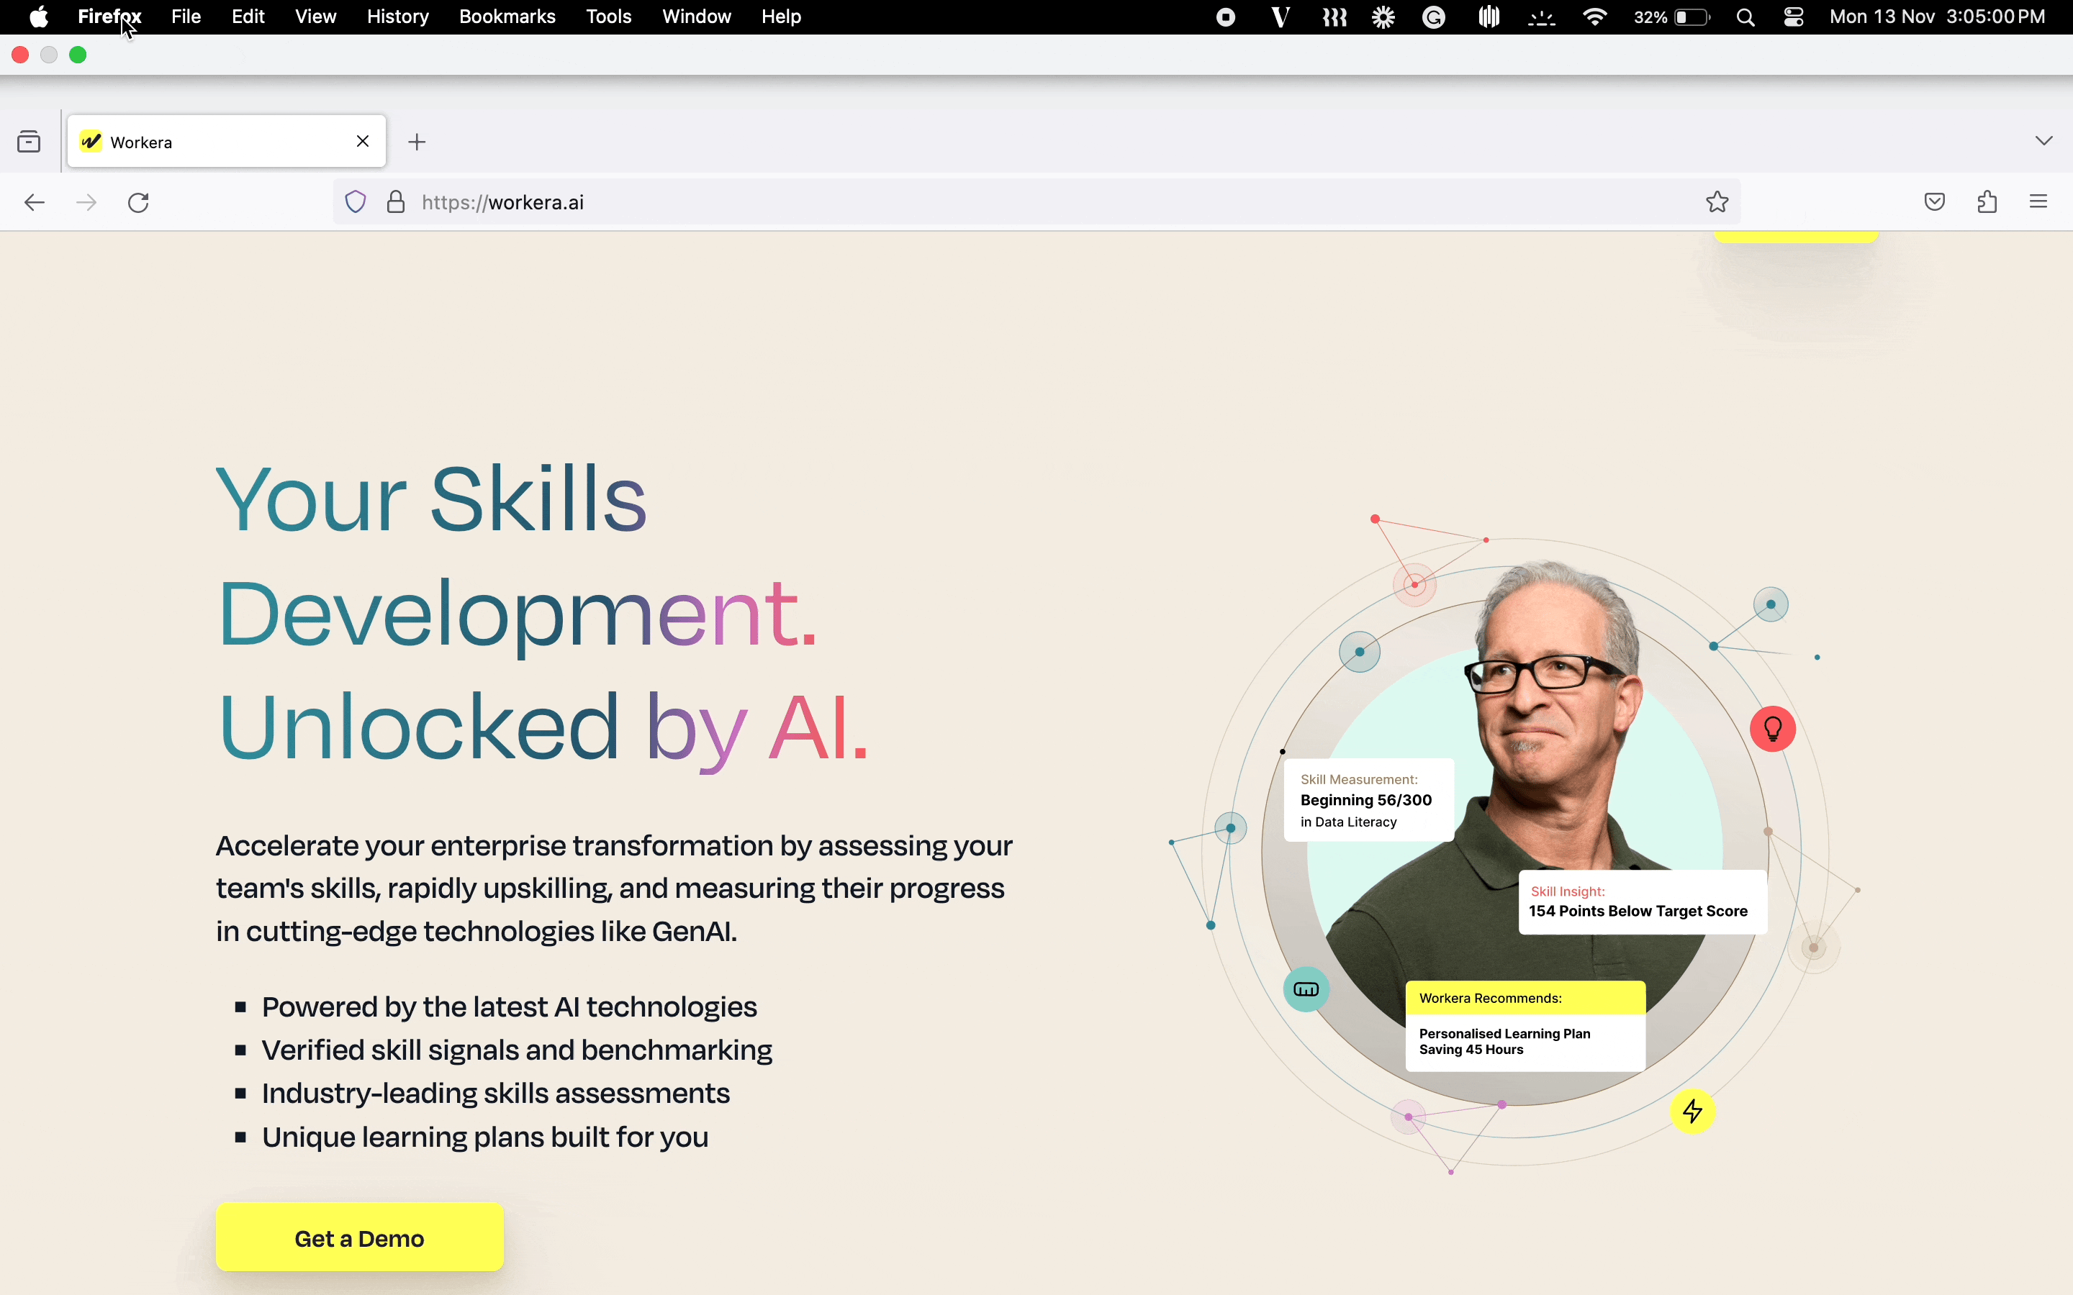Click the Skill Measurement card
The width and height of the screenshot is (2073, 1295).
(1369, 800)
